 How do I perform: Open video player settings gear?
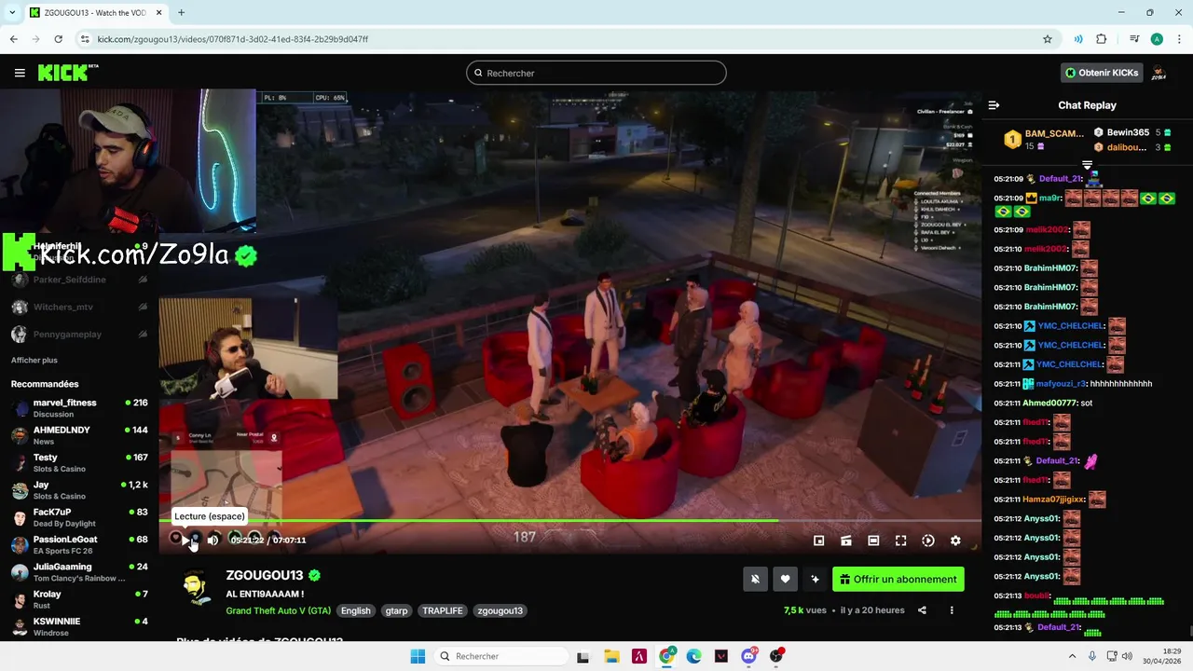[955, 541]
